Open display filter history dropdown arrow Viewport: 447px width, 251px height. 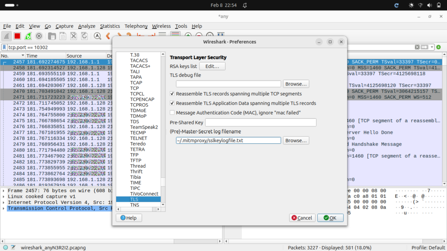click(x=432, y=47)
